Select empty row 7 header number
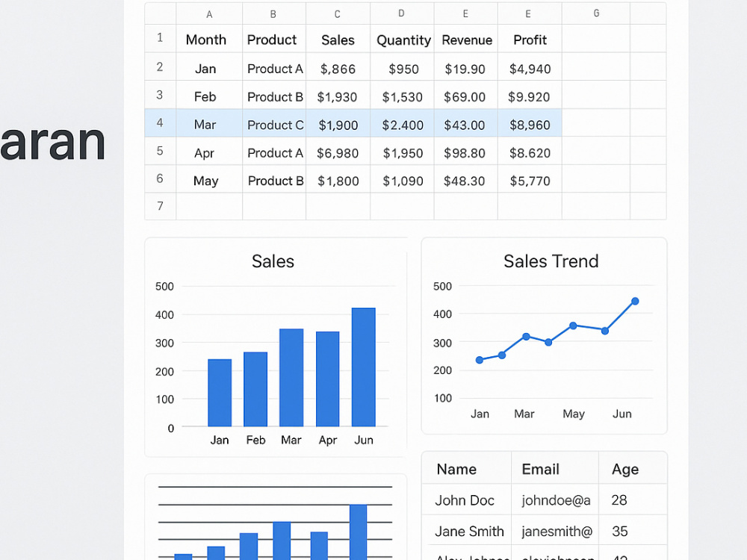The width and height of the screenshot is (747, 560). [160, 206]
